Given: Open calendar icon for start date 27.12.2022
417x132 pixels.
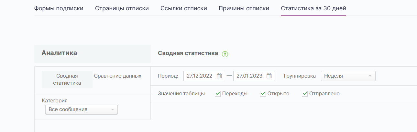Looking at the screenshot, I should coord(219,76).
